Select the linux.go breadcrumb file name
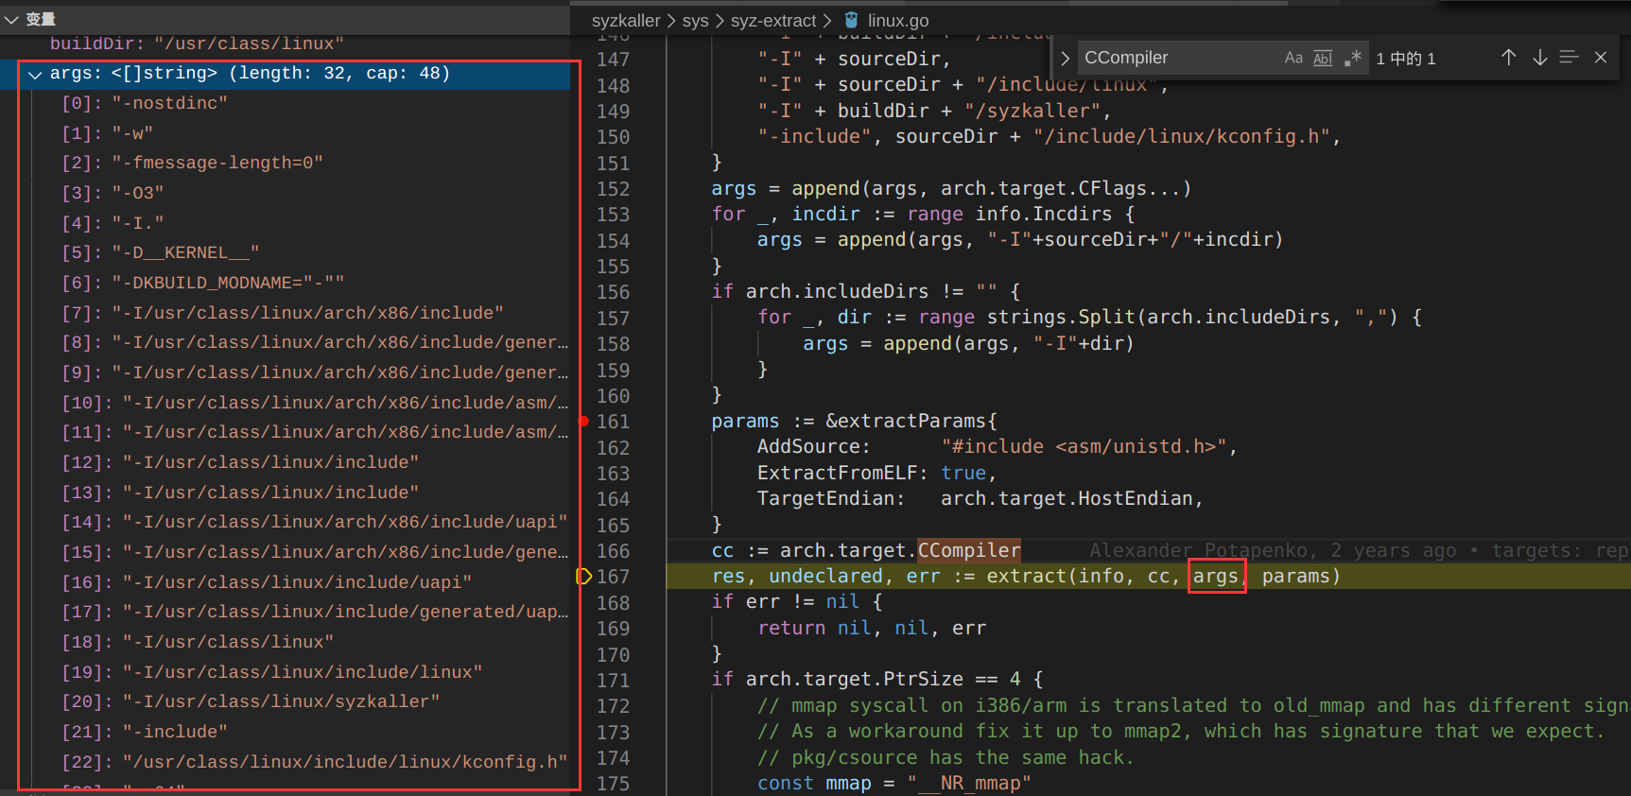The height and width of the screenshot is (796, 1631). [x=898, y=21]
